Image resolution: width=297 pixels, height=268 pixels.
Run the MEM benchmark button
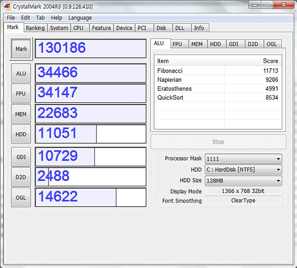coord(21,114)
